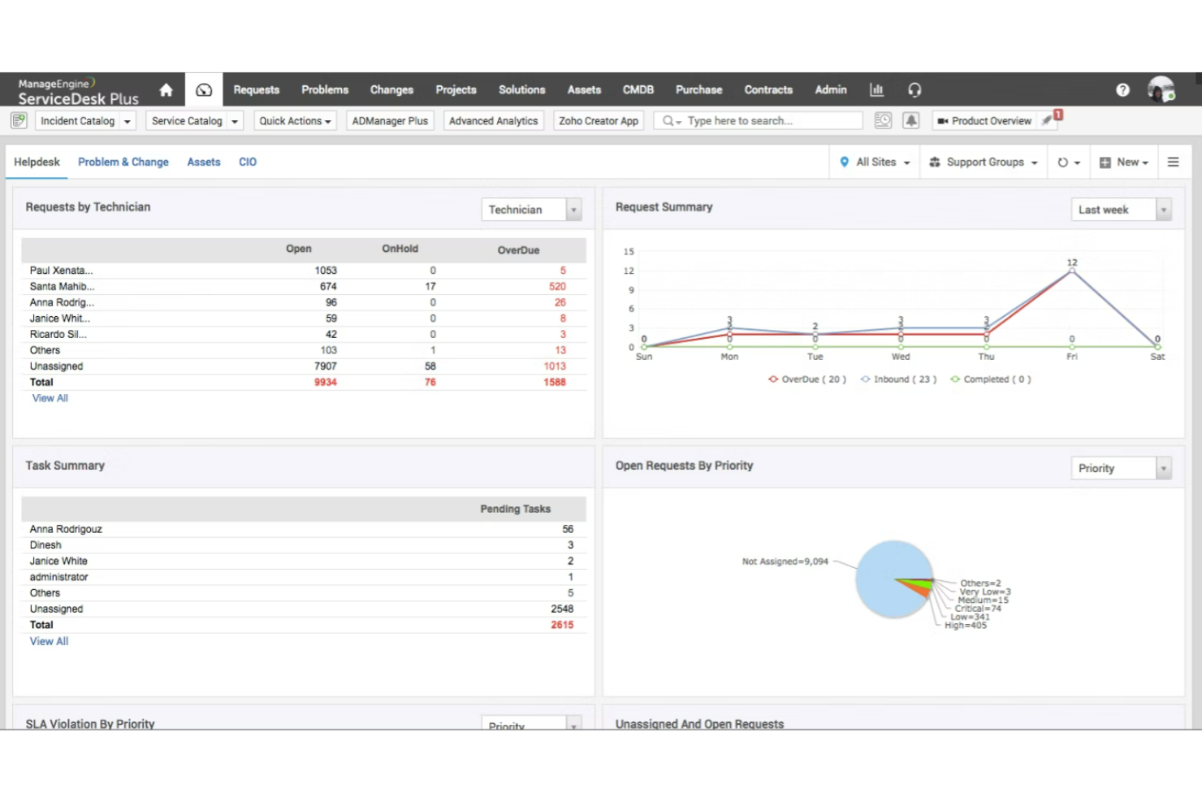Click the scheduled tasks clock icon
Viewport: 1202px width, 802px height.
[882, 120]
